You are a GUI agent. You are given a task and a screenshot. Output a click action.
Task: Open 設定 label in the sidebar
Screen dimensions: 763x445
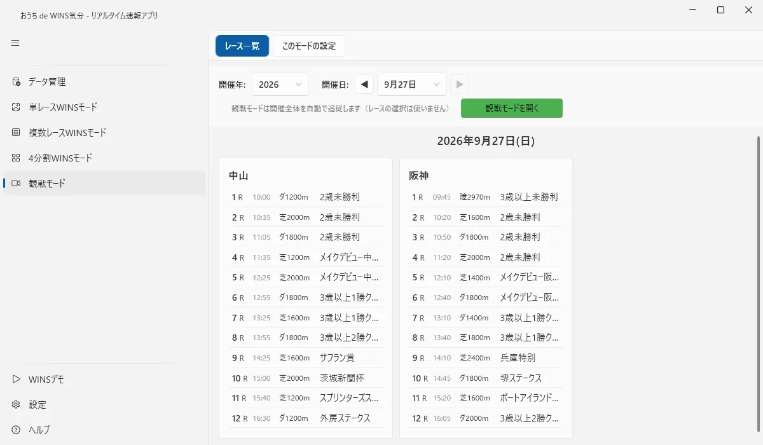click(38, 404)
